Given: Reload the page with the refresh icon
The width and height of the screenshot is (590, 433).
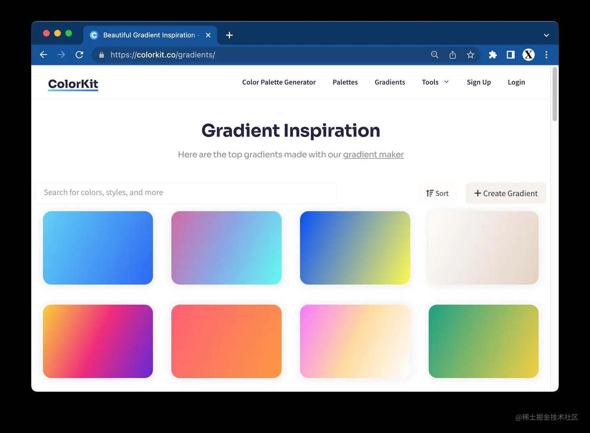Looking at the screenshot, I should 79,55.
